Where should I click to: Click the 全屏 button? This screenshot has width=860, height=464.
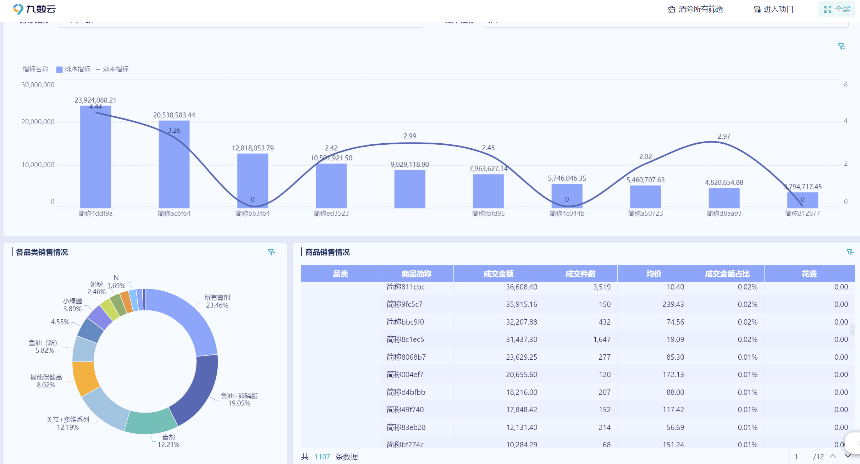[x=842, y=9]
